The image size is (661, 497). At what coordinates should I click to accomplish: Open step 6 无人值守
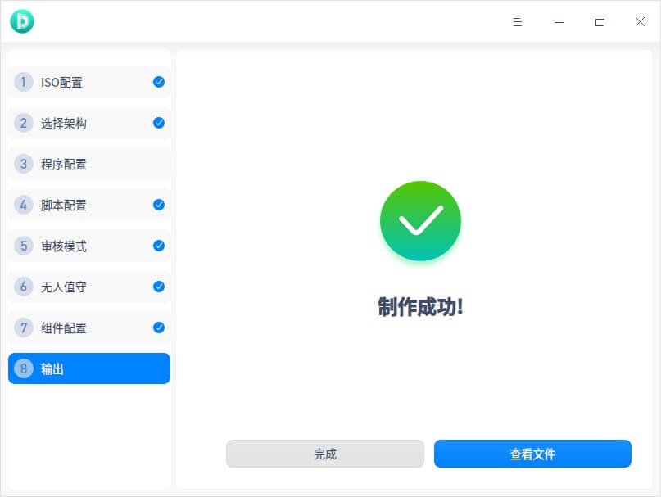[x=89, y=287]
